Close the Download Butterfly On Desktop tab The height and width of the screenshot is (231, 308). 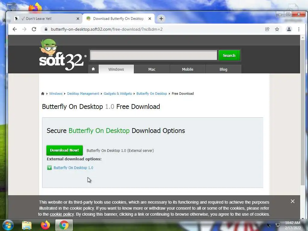click(x=150, y=19)
